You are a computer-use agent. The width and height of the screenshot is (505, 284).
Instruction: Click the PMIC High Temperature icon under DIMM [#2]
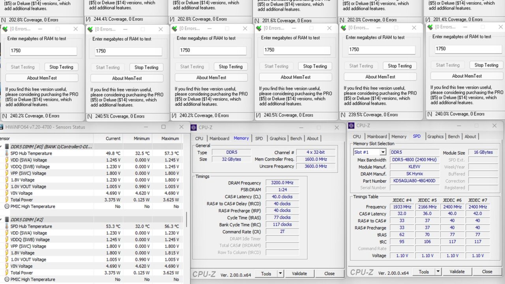click(x=7, y=279)
